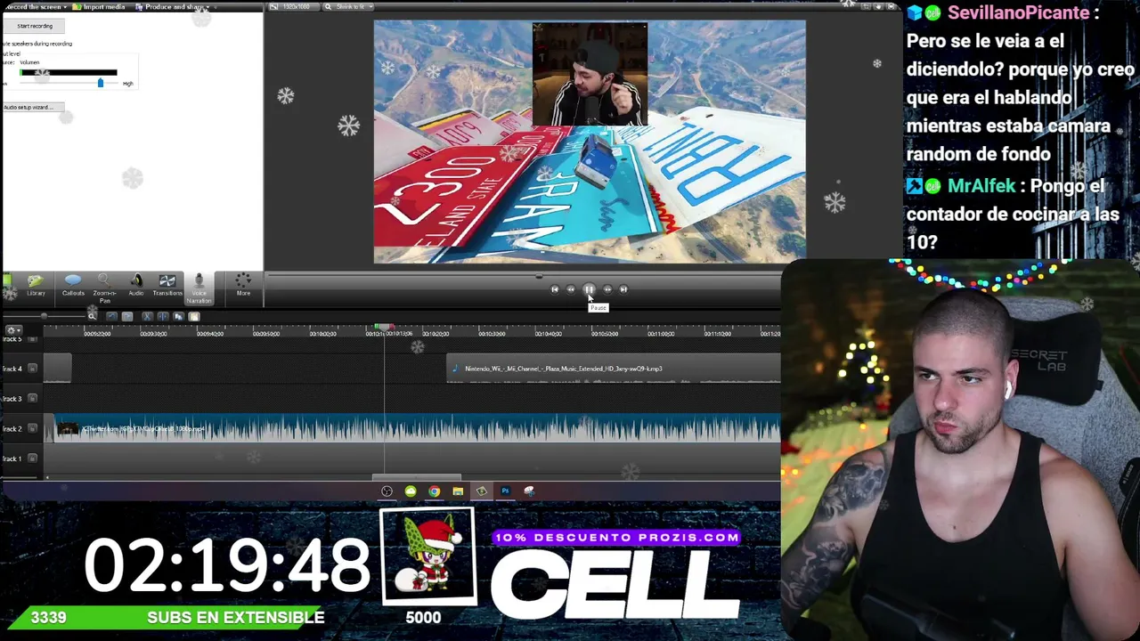
Task: Click the rewind playback button
Action: pyautogui.click(x=571, y=289)
